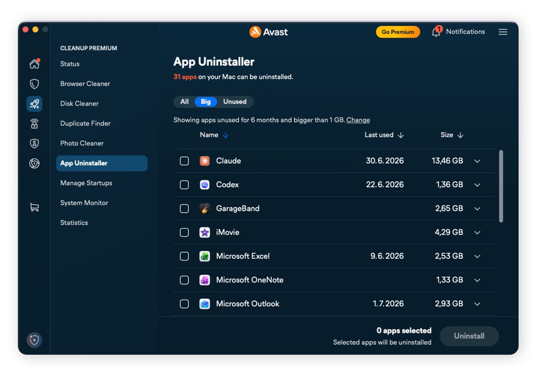This screenshot has width=533, height=375.
Task: Tick the checkbox for Claude
Action: [x=184, y=161]
